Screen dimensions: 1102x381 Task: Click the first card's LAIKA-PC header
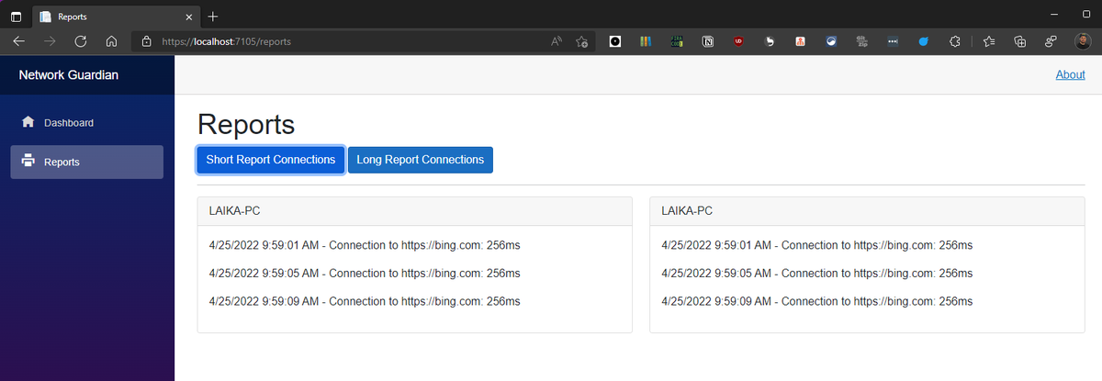(415, 210)
